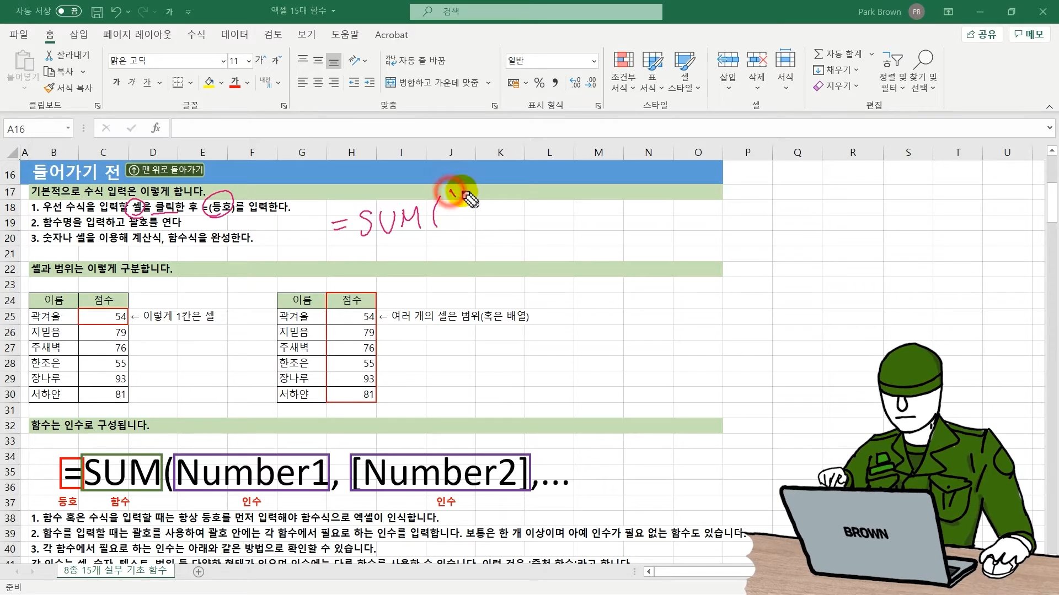The height and width of the screenshot is (595, 1059).
Task: Open the font name dropdown
Action: tap(223, 61)
